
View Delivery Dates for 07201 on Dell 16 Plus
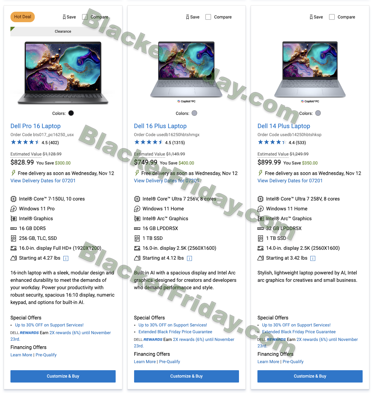pyautogui.click(x=166, y=181)
